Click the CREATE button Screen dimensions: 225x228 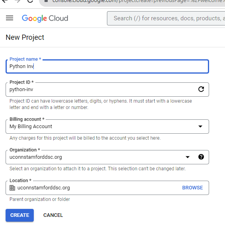click(x=19, y=215)
